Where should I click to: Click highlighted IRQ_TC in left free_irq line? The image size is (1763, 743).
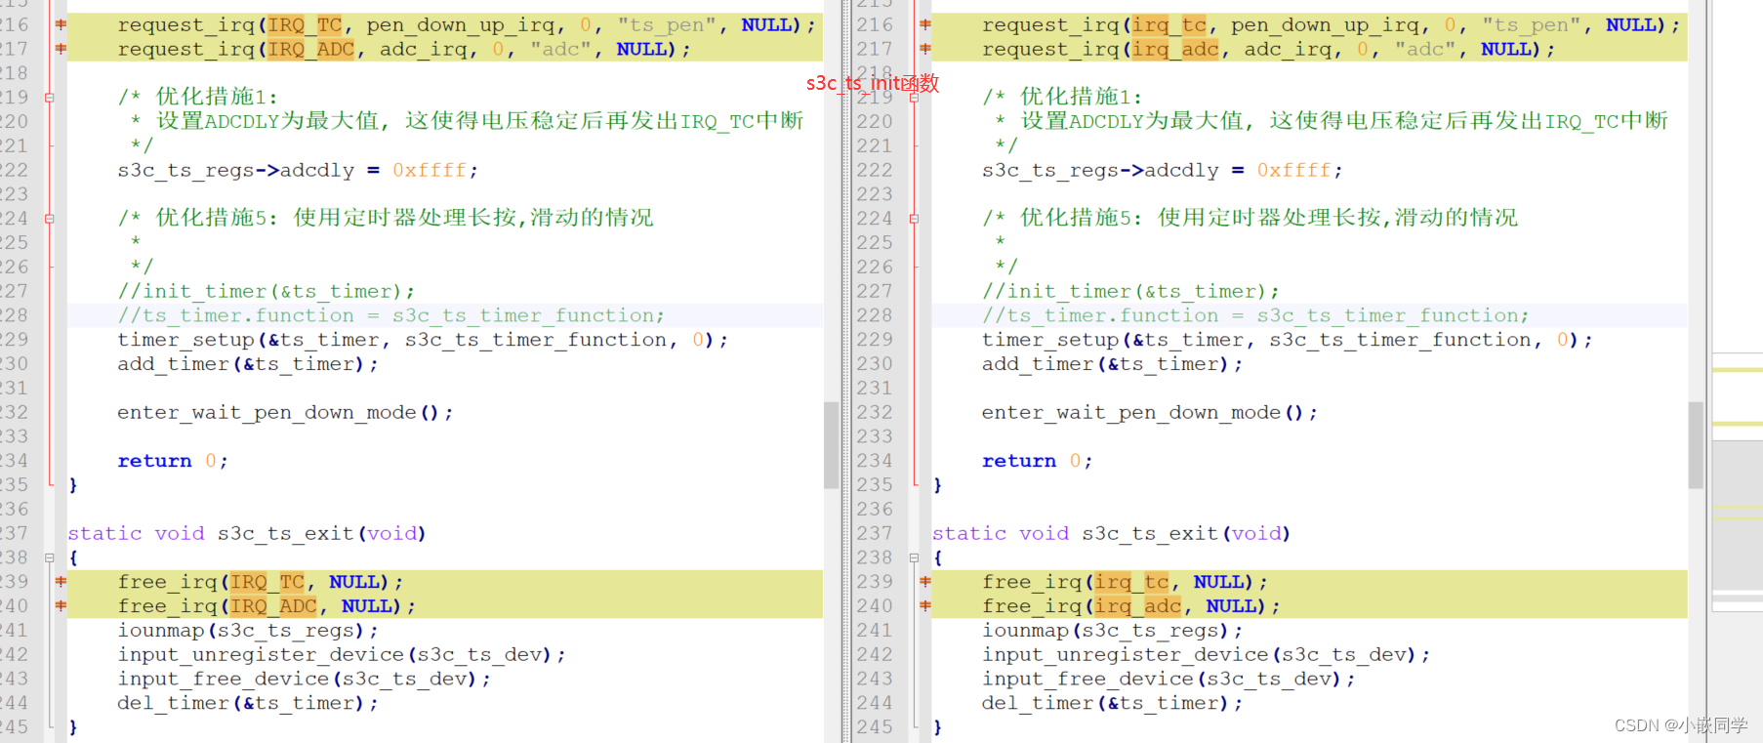pyautogui.click(x=267, y=582)
